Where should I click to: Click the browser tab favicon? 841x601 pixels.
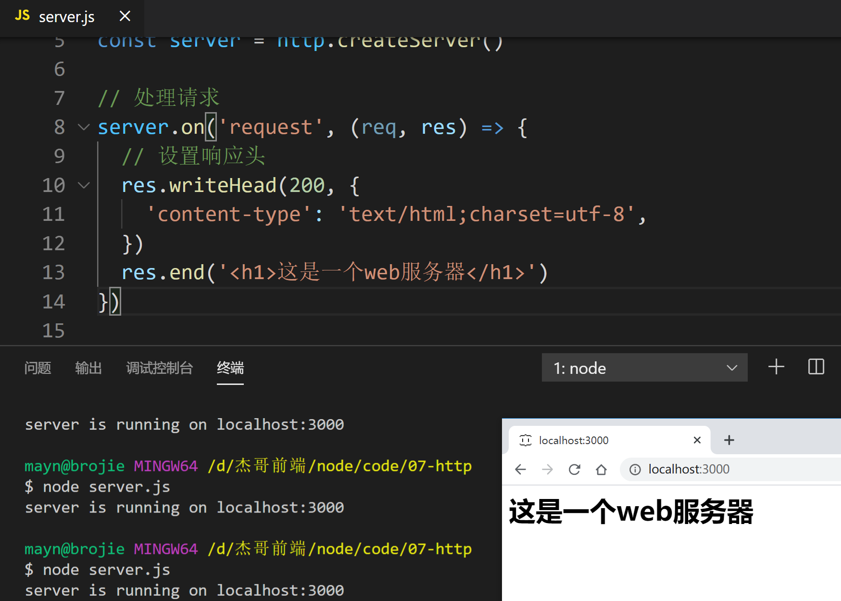pyautogui.click(x=526, y=440)
